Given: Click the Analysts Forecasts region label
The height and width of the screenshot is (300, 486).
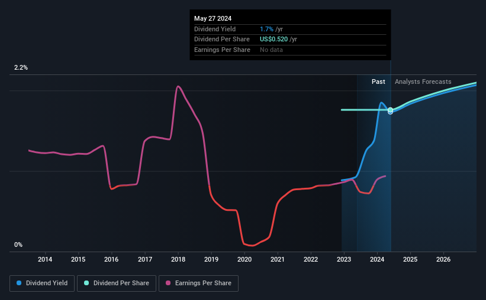Looking at the screenshot, I should 423,81.
